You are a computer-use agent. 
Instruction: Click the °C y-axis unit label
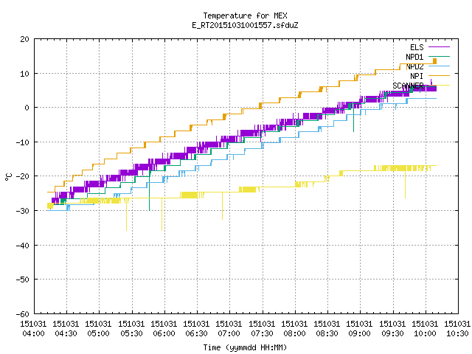click(x=8, y=177)
